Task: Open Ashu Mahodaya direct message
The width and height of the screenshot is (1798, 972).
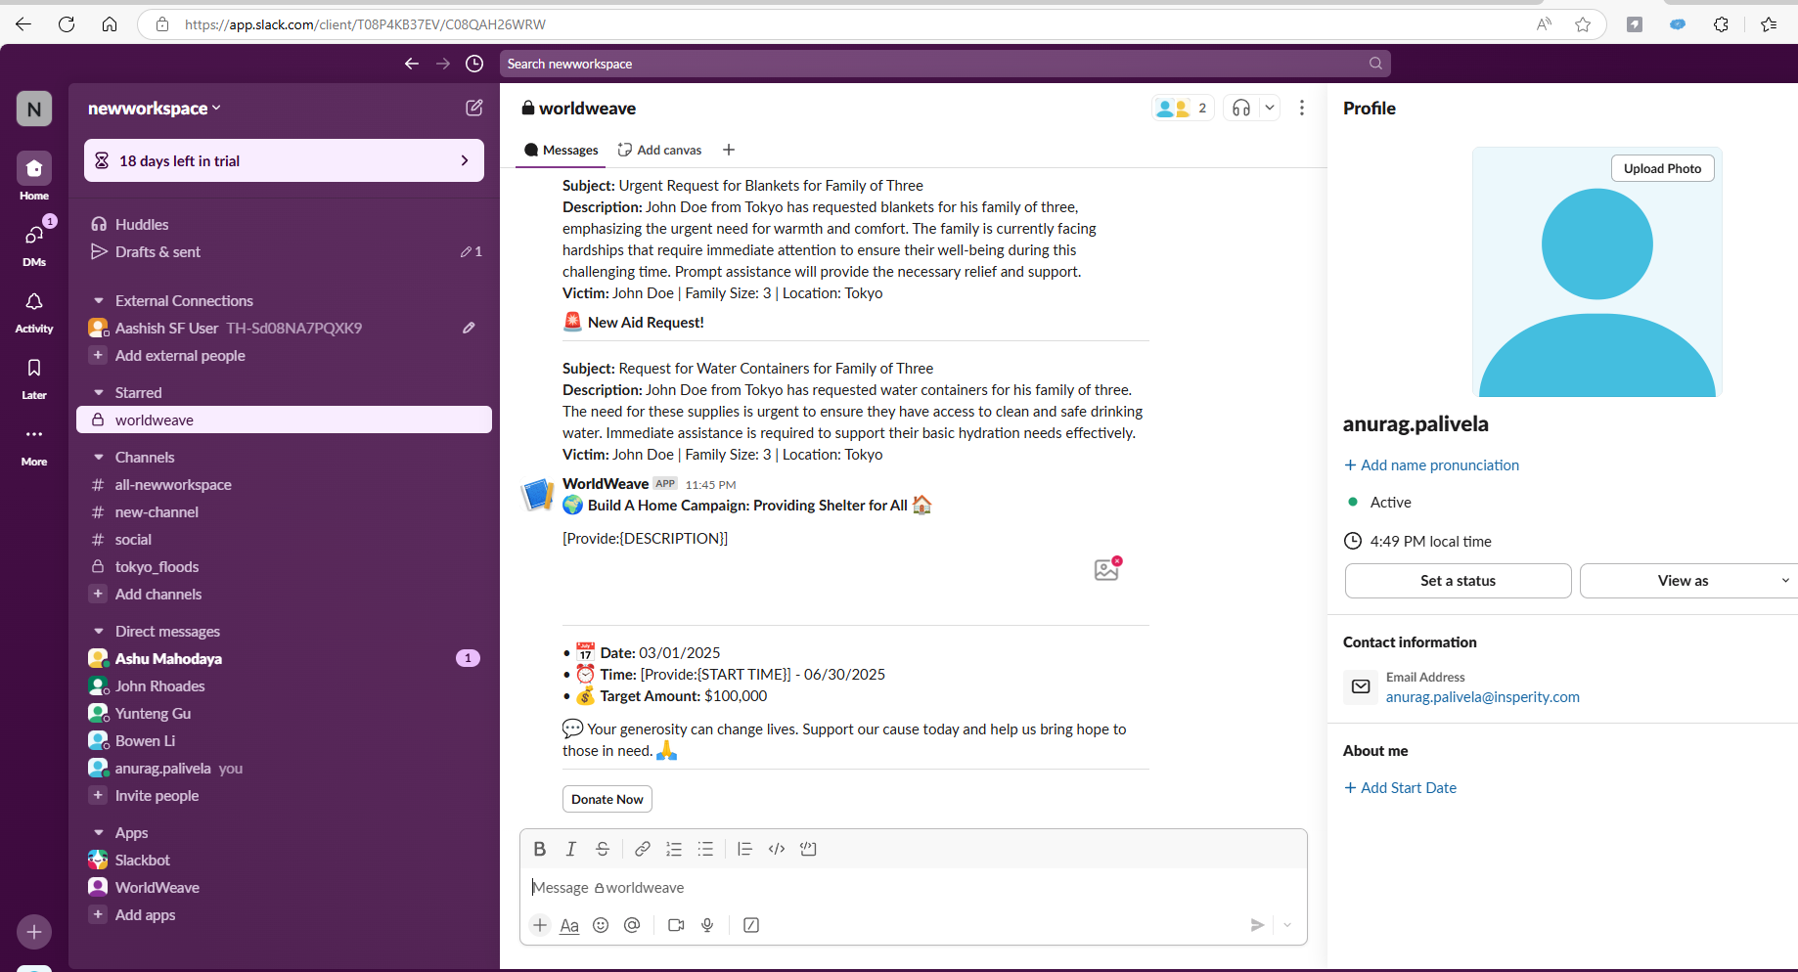Action: click(284, 658)
